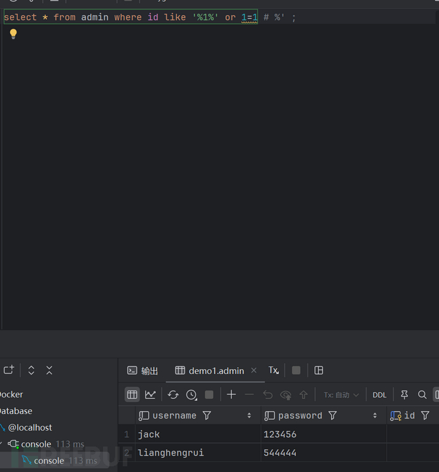Open search in result grid
Screen dimensions: 439x472
pos(422,394)
